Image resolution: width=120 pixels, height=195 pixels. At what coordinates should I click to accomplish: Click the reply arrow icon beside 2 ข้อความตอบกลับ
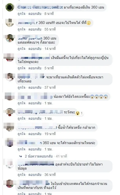(x=21, y=156)
